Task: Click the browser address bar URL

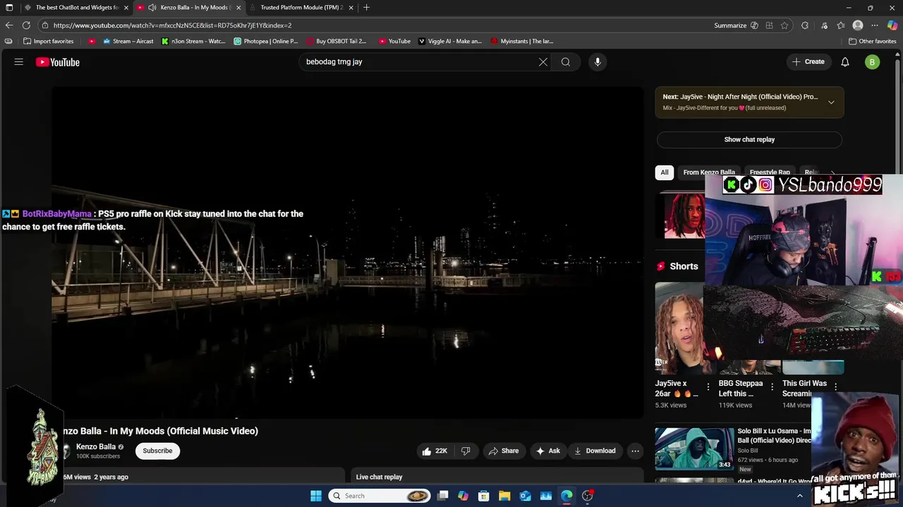Action: [x=172, y=25]
